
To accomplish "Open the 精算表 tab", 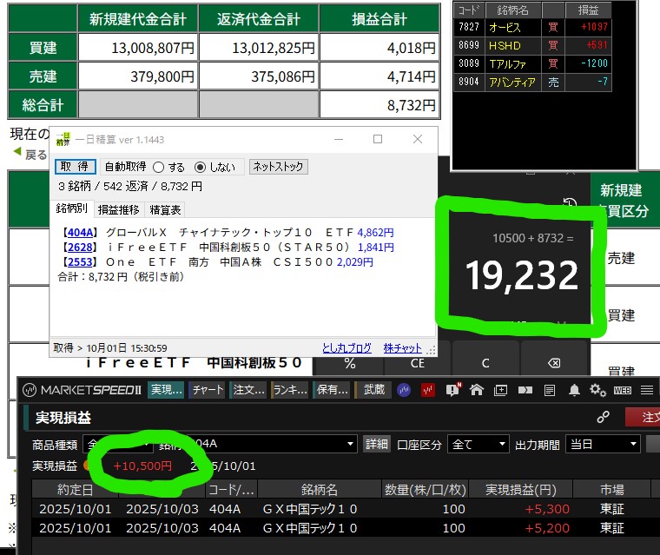I will point(165,209).
